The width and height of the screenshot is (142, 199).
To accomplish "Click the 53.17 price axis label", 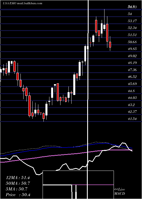I will 132,21.
